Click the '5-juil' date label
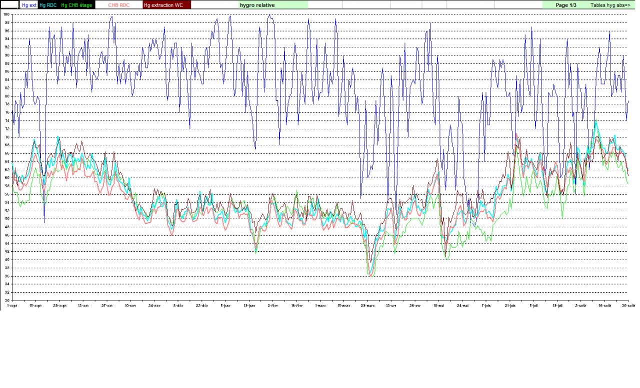This screenshot has height=388, width=640. point(533,305)
